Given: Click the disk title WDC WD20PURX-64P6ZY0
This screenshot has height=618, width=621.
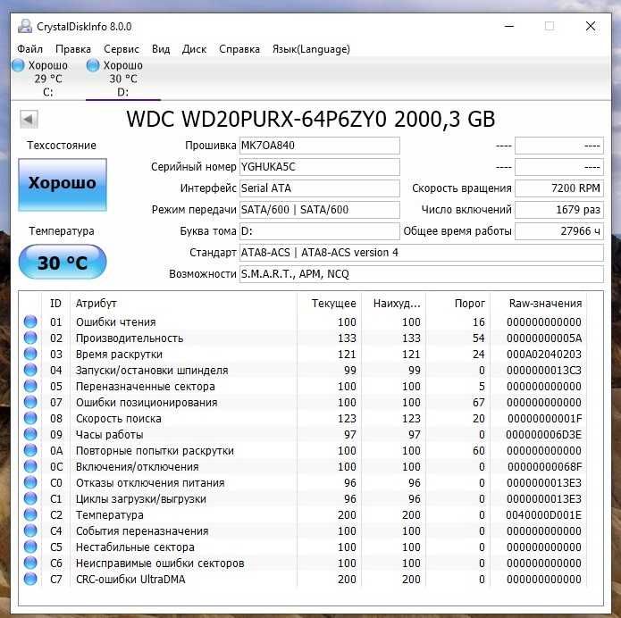Looking at the screenshot, I should (311, 119).
